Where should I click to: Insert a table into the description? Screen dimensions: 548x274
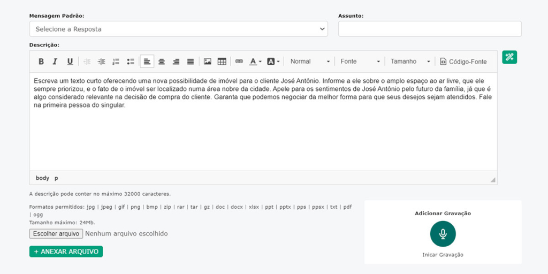pyautogui.click(x=222, y=62)
